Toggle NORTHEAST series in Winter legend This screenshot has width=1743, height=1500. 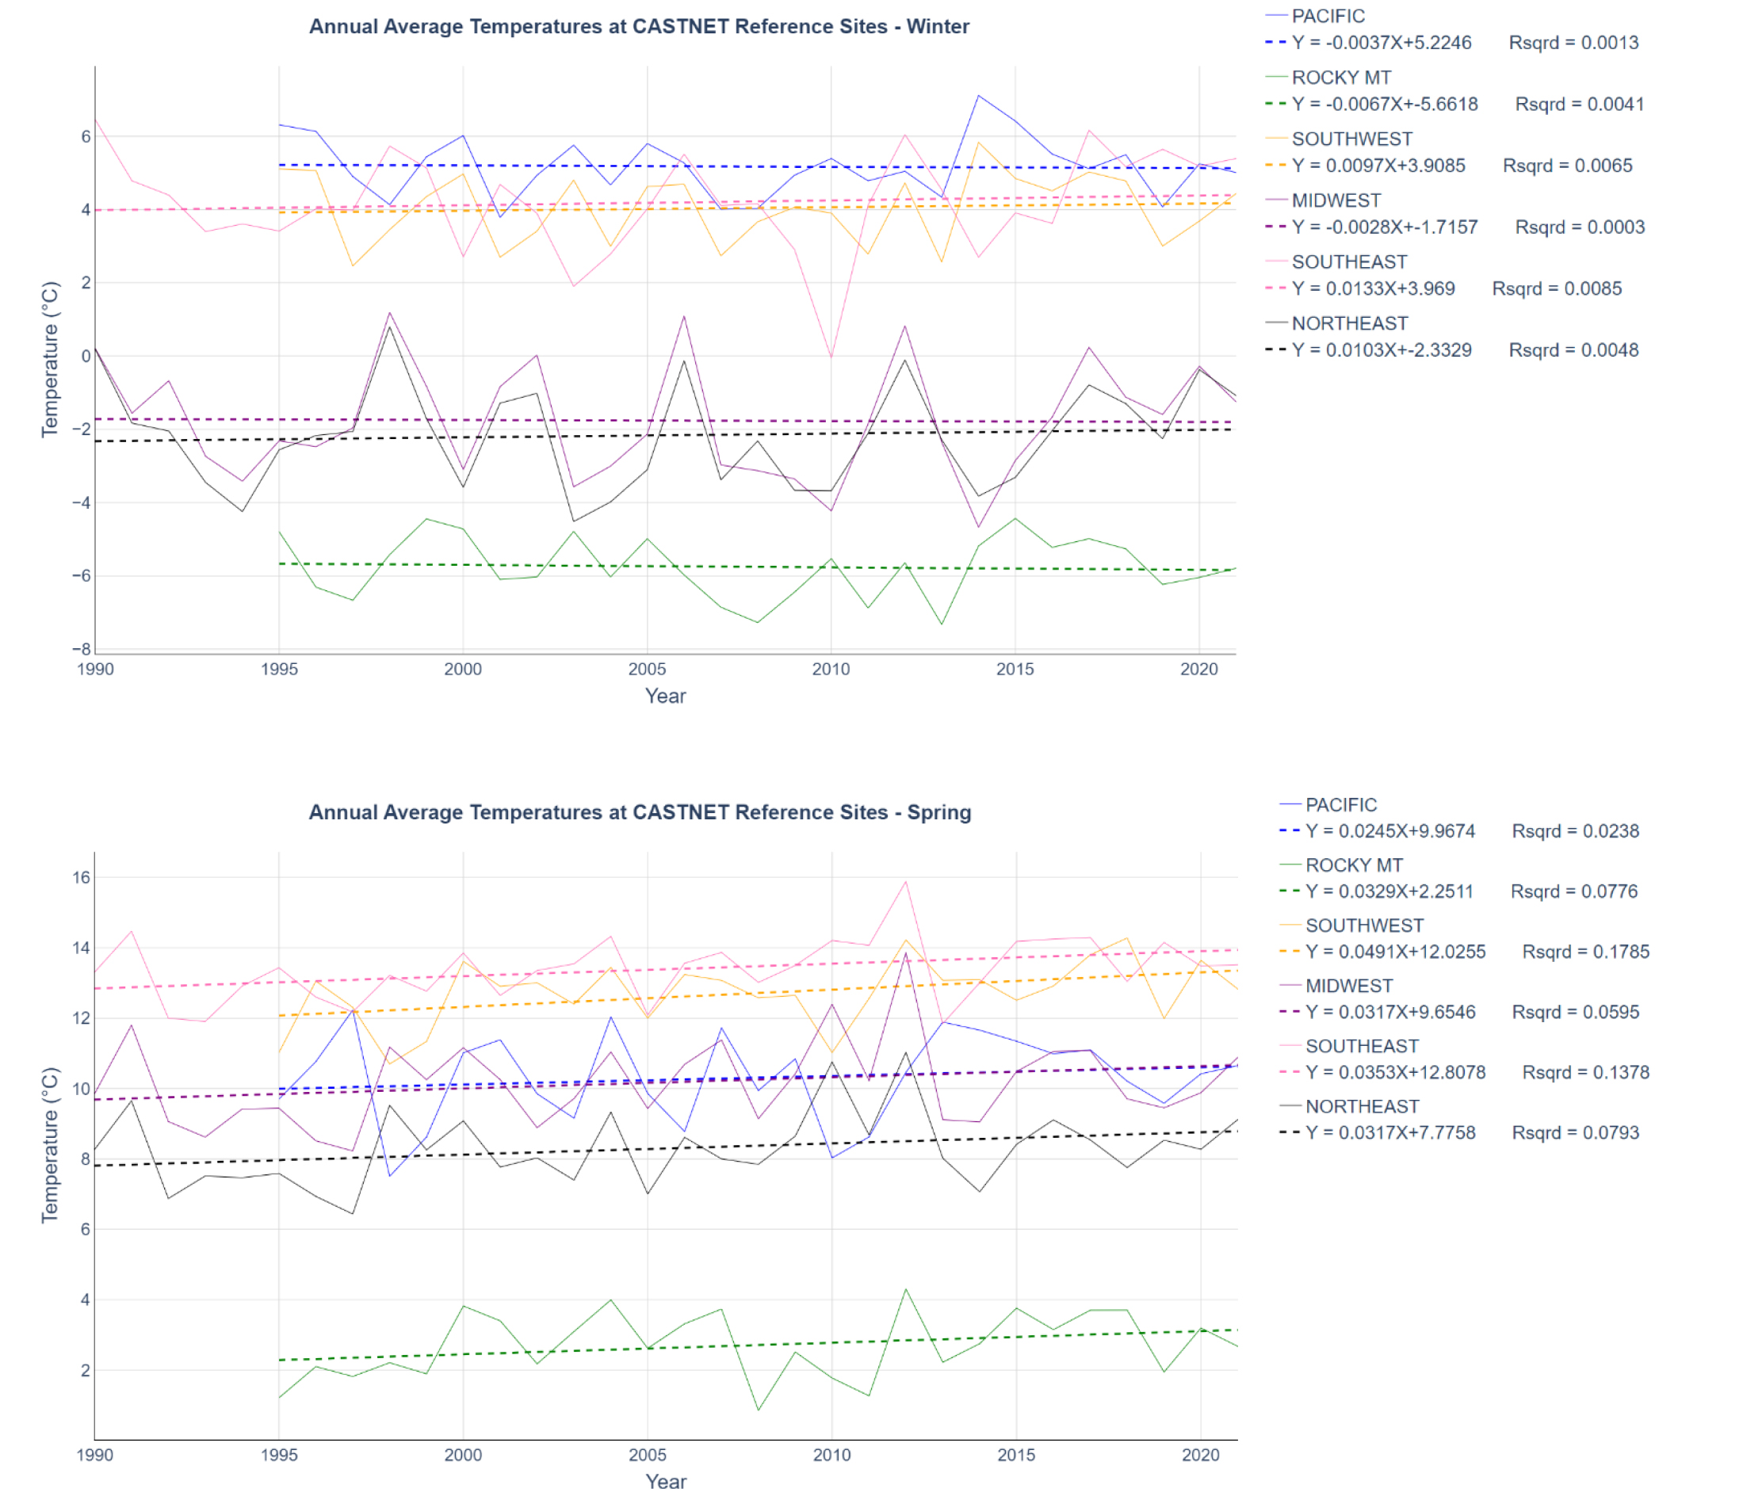(1348, 323)
